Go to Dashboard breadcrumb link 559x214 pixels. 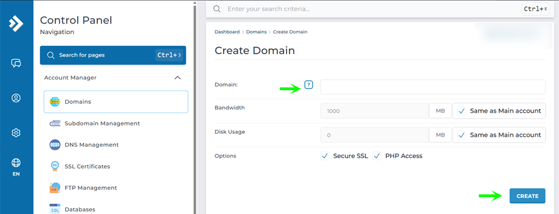227,32
